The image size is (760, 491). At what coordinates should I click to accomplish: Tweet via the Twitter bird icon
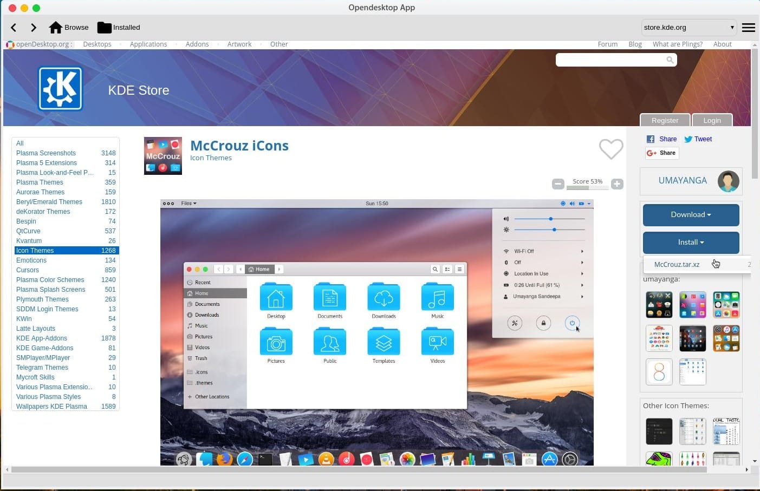pyautogui.click(x=688, y=139)
